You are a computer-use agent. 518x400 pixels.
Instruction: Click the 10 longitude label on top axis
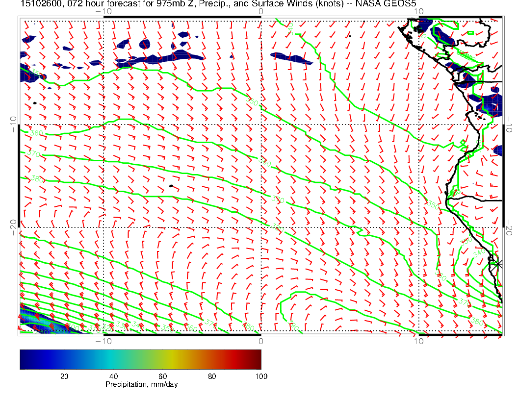418,12
